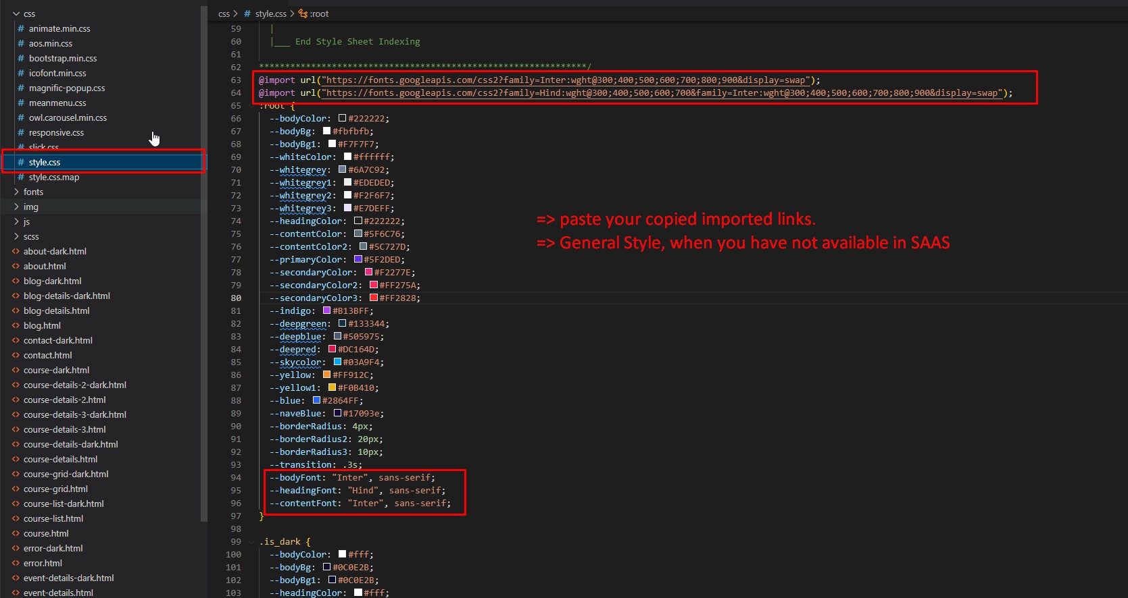The width and height of the screenshot is (1128, 598).
Task: Open style.css.map file
Action: [x=54, y=177]
